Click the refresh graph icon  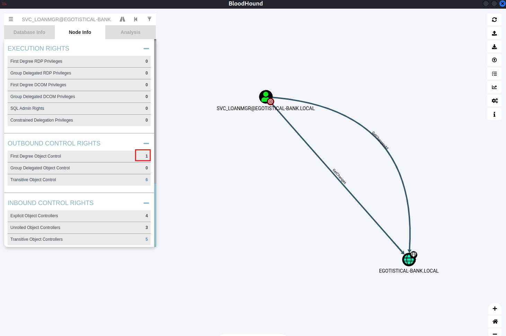[x=494, y=20]
